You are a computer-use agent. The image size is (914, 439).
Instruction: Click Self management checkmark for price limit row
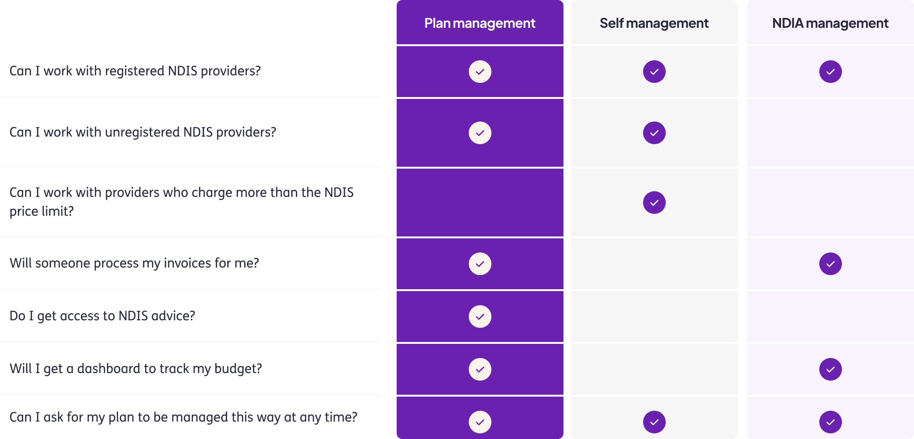click(654, 203)
